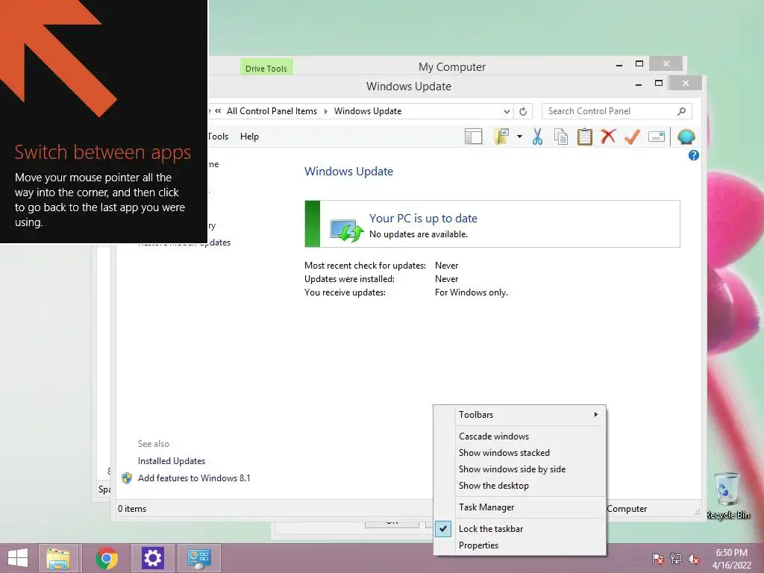
Task: Open the Help menu
Action: [x=249, y=137]
